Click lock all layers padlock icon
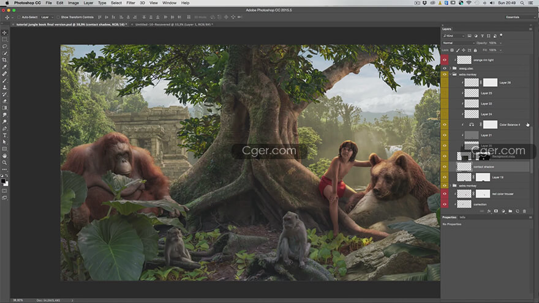The image size is (539, 303). 475,50
